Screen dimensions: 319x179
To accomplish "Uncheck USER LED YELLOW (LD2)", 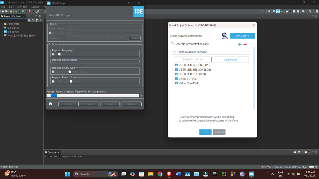I will [176, 70].
